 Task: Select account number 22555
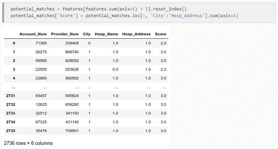coord(41,69)
